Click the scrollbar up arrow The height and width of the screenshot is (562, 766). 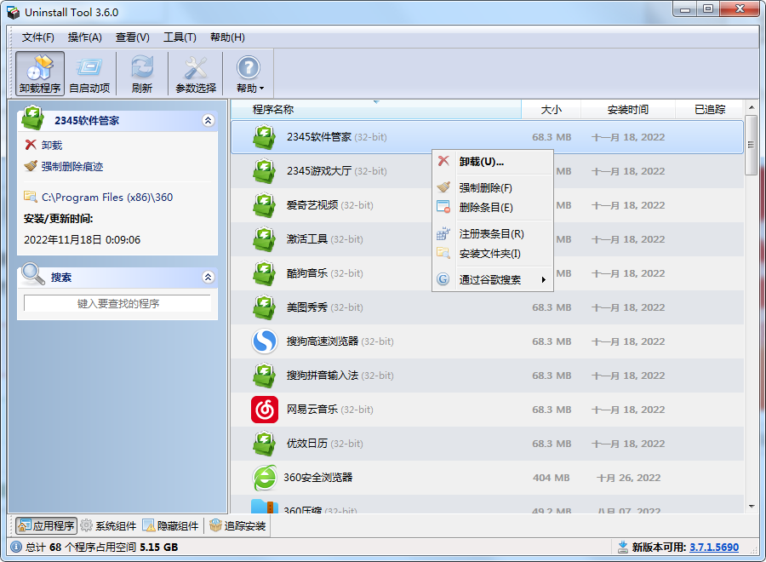pyautogui.click(x=752, y=107)
